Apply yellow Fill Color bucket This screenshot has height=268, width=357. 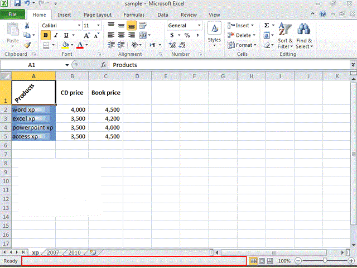coord(65,45)
